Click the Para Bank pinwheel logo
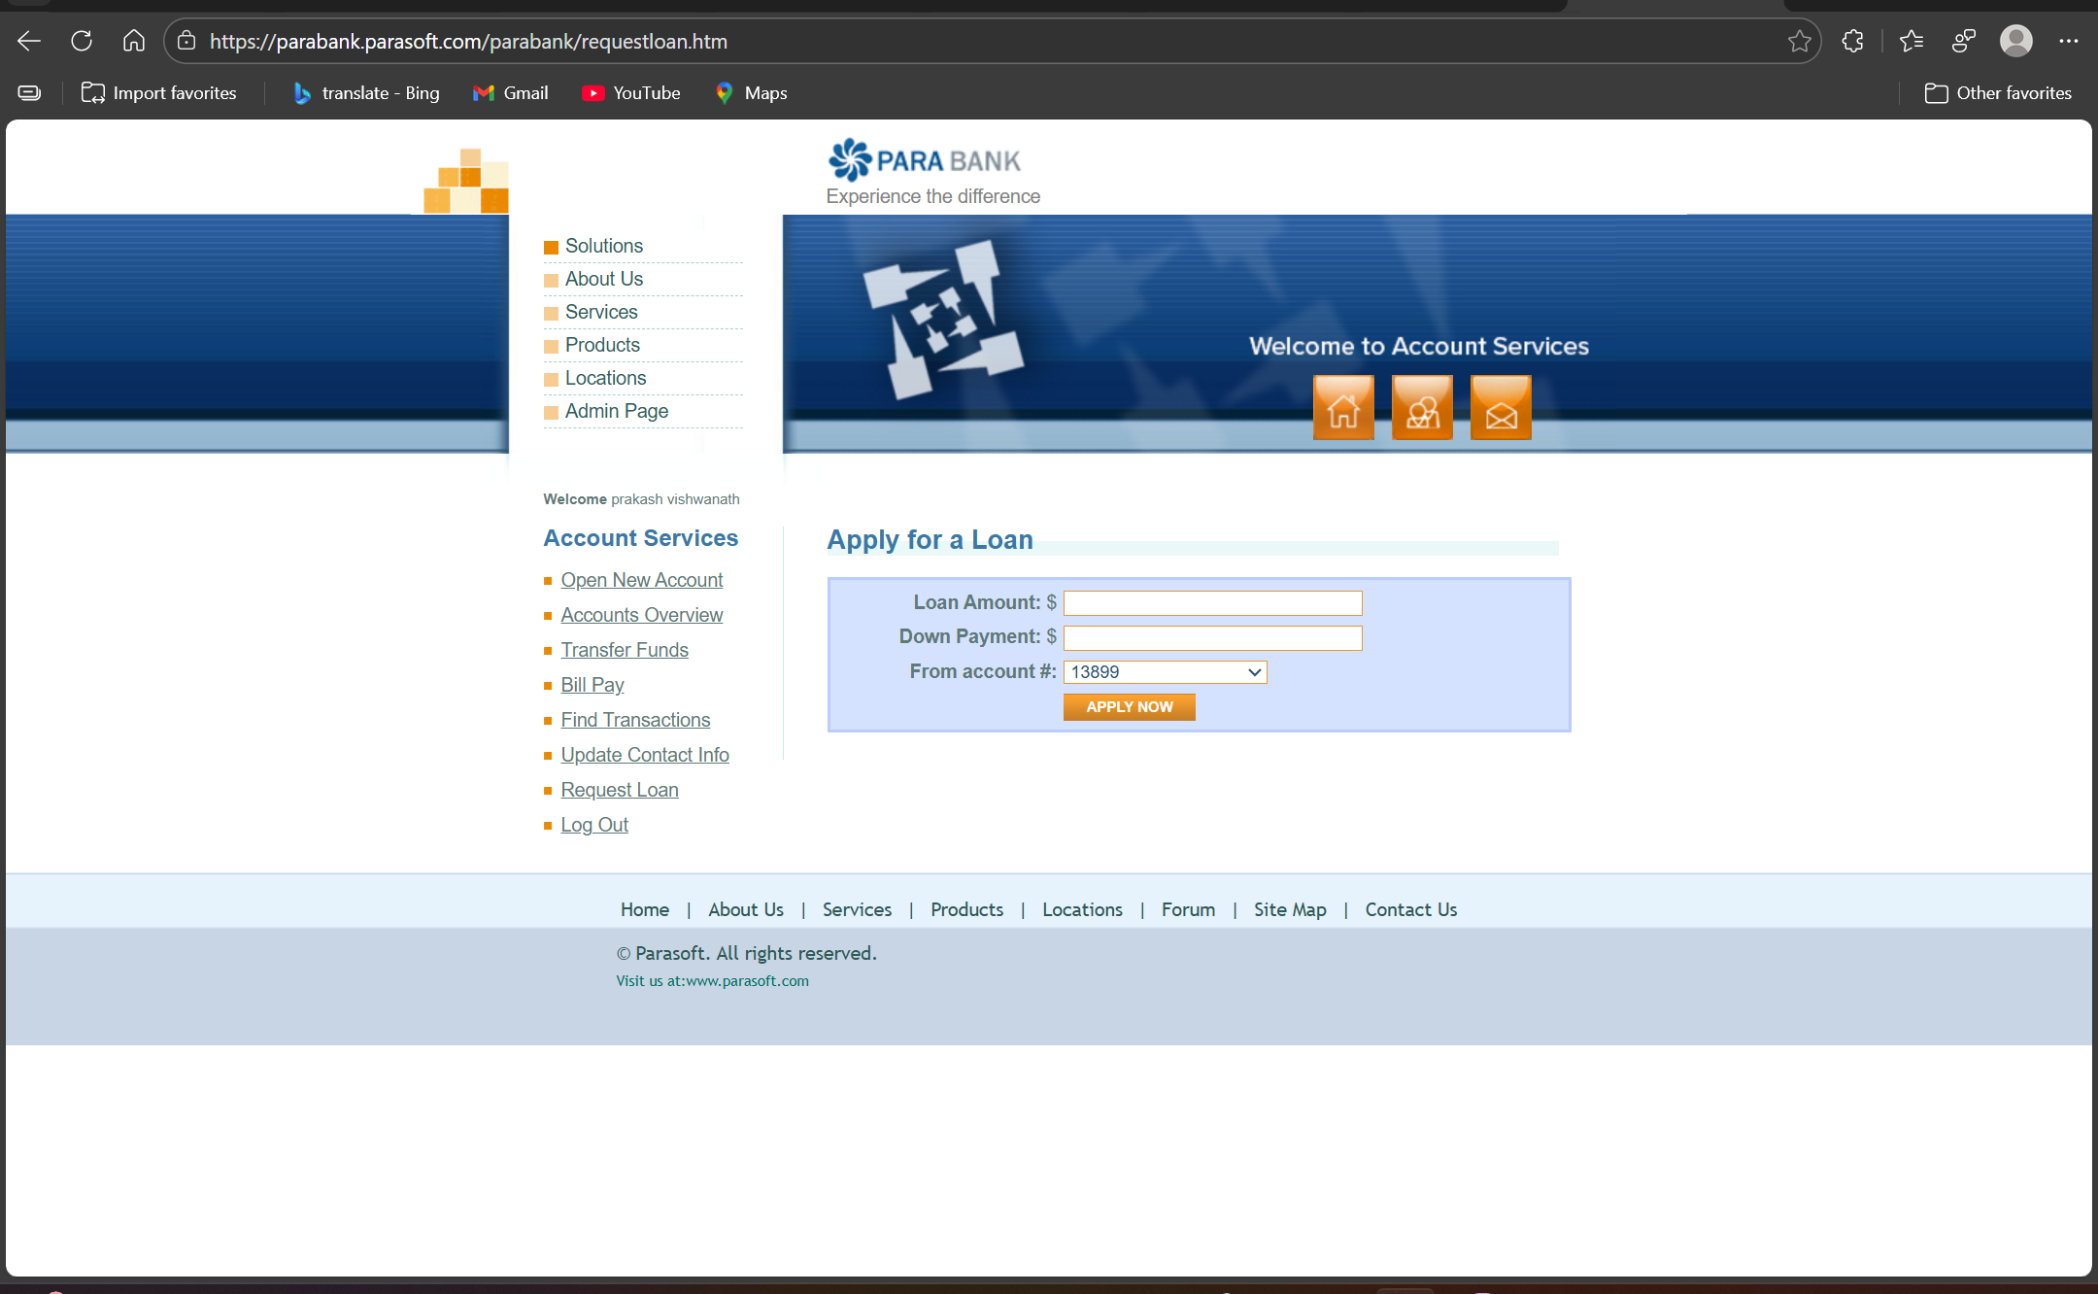Image resolution: width=2098 pixels, height=1294 pixels. tap(849, 158)
